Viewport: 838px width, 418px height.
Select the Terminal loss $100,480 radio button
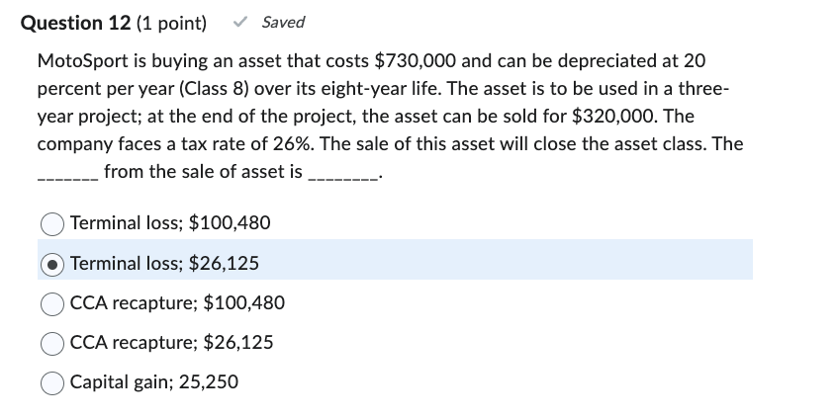click(53, 223)
